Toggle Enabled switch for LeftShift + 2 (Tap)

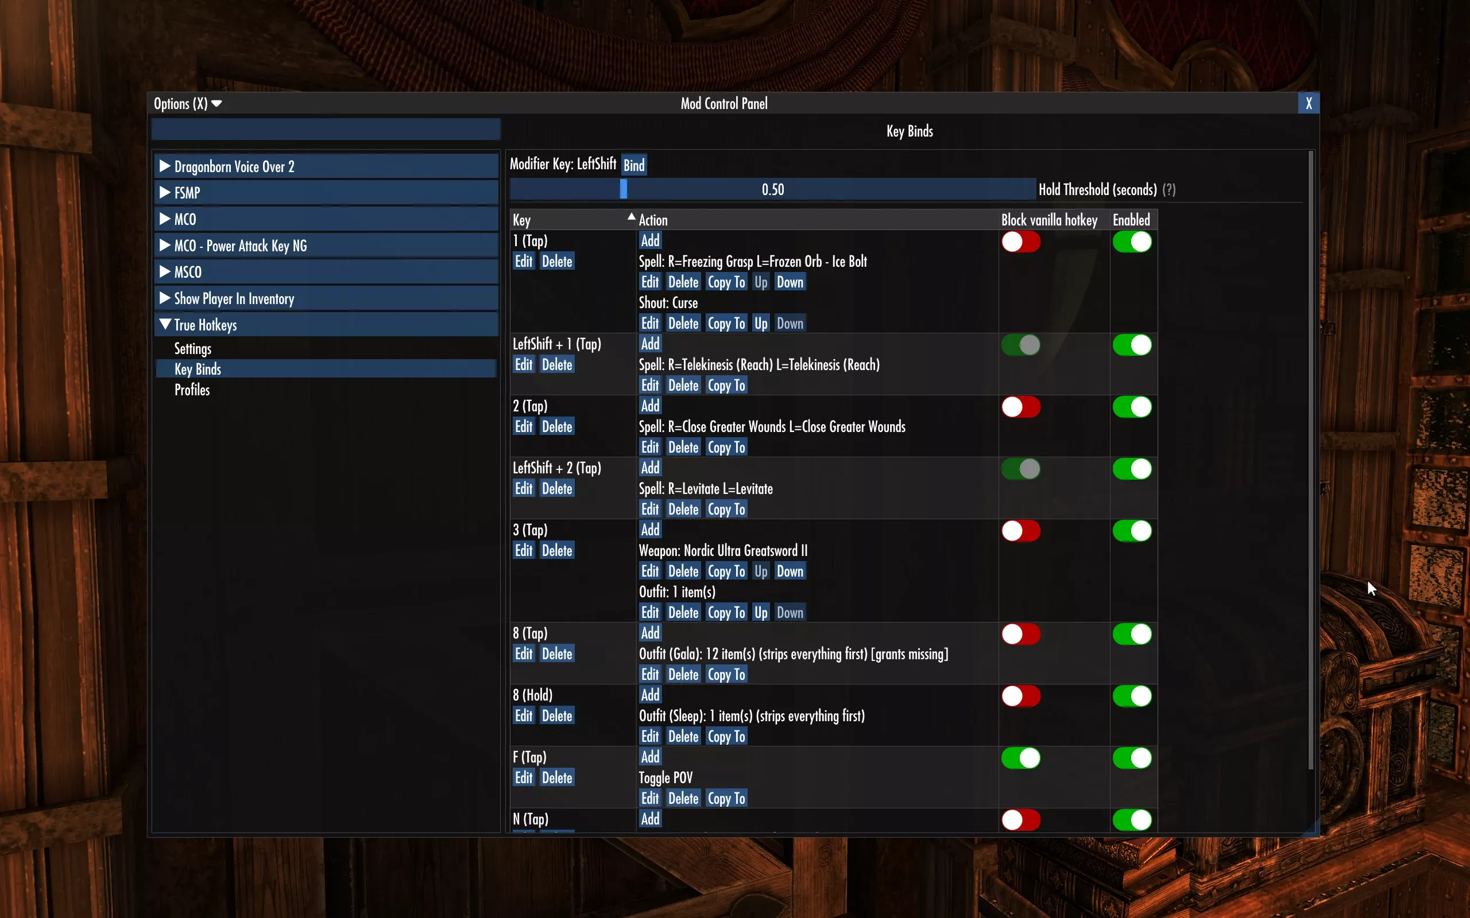pyautogui.click(x=1132, y=469)
